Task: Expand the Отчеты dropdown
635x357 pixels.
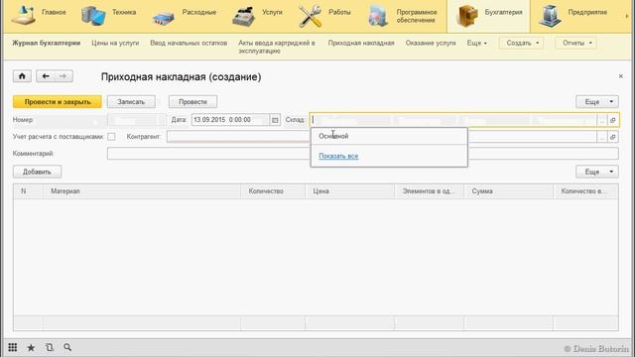Action: 575,43
